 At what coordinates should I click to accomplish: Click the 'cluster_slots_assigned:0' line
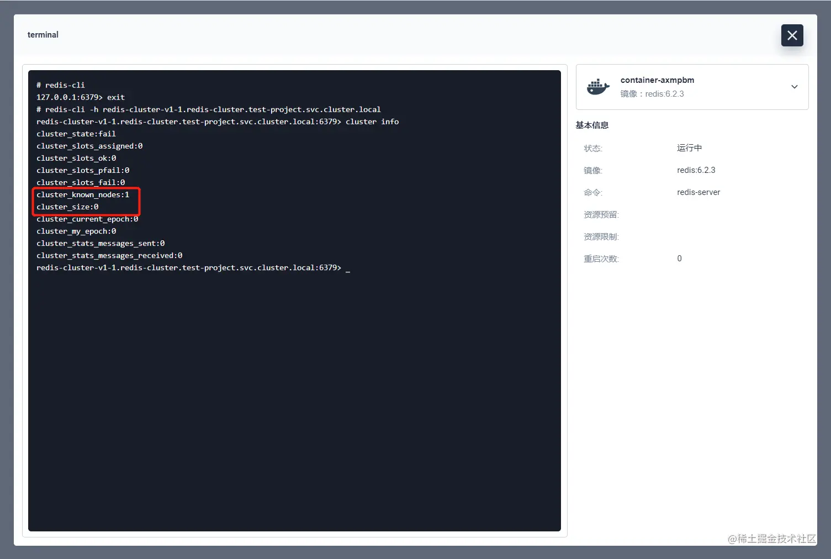[x=89, y=146]
